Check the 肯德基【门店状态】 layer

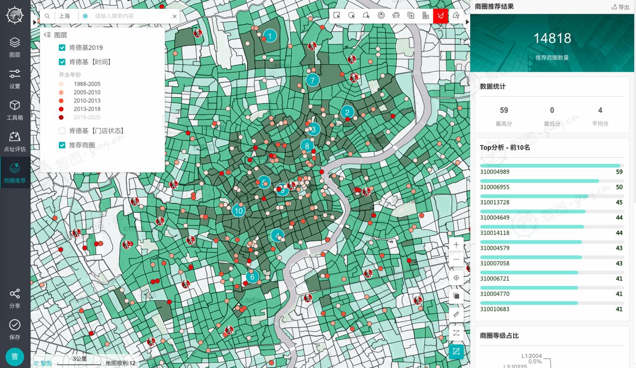pyautogui.click(x=62, y=131)
